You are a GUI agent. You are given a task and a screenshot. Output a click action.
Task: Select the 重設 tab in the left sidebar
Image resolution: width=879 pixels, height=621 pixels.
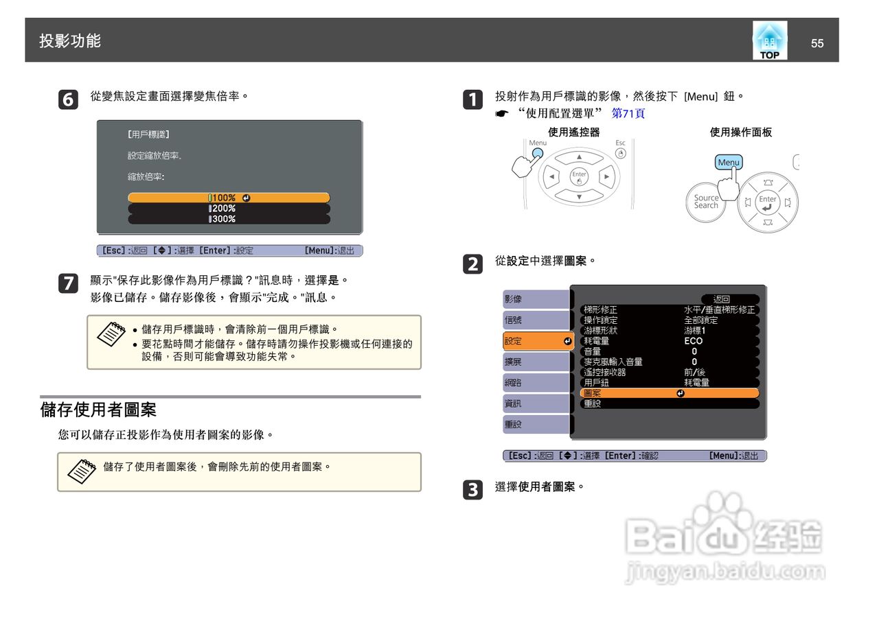[536, 425]
